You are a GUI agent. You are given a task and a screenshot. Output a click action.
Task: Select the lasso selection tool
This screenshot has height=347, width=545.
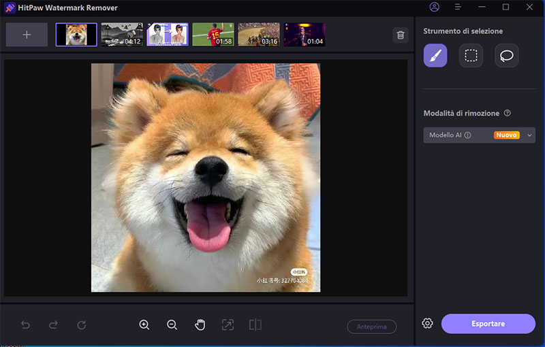[x=506, y=55]
